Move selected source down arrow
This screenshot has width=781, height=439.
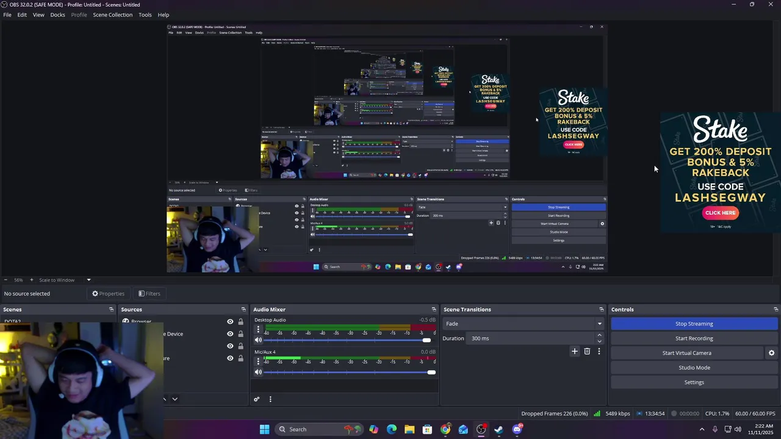tap(175, 399)
